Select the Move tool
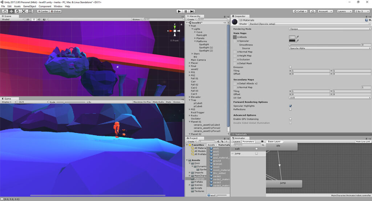372x201 pixels. pyautogui.click(x=11, y=11)
